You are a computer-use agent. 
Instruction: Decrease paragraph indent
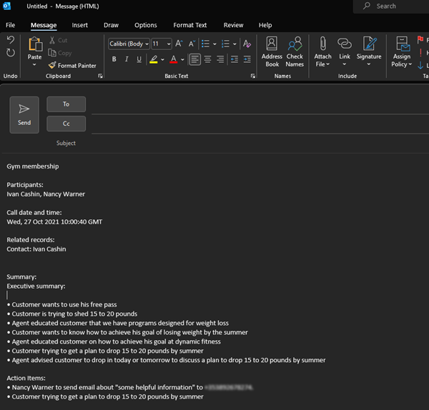pos(235,59)
